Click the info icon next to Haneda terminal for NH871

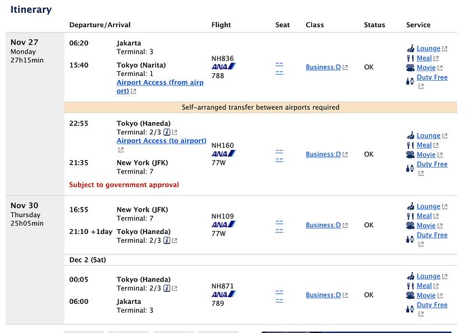(167, 288)
